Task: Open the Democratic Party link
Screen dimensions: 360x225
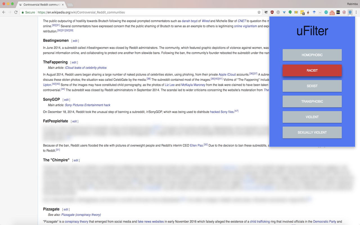Action: pyautogui.click(x=325, y=222)
